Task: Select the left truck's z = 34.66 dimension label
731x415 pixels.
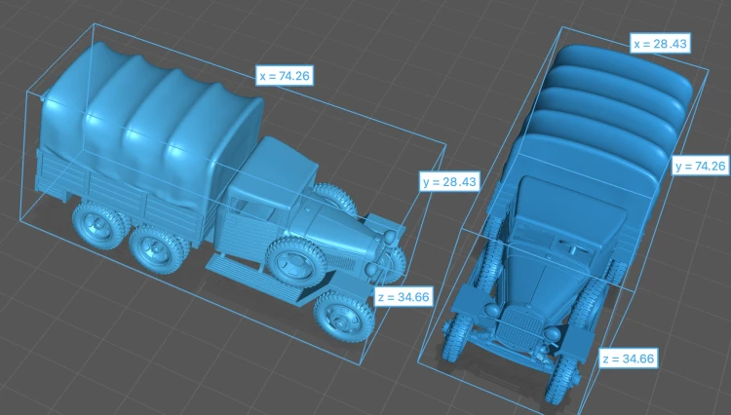Action: pyautogui.click(x=404, y=297)
